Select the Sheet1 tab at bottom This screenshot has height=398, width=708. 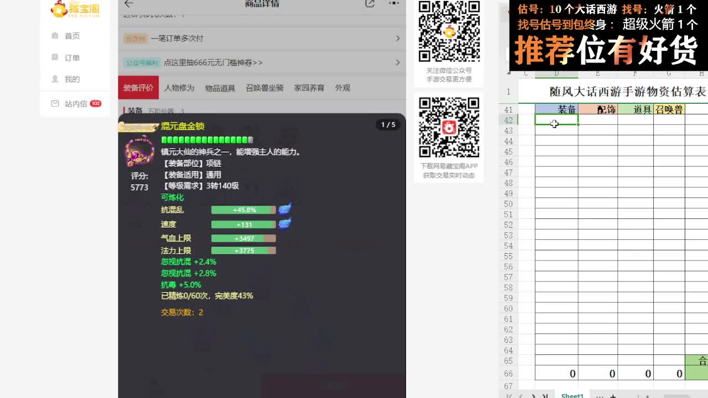(x=572, y=395)
